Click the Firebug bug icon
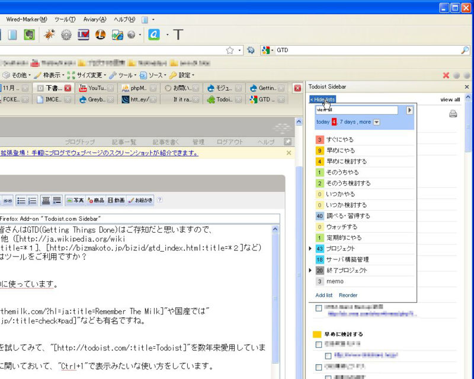 [49, 35]
